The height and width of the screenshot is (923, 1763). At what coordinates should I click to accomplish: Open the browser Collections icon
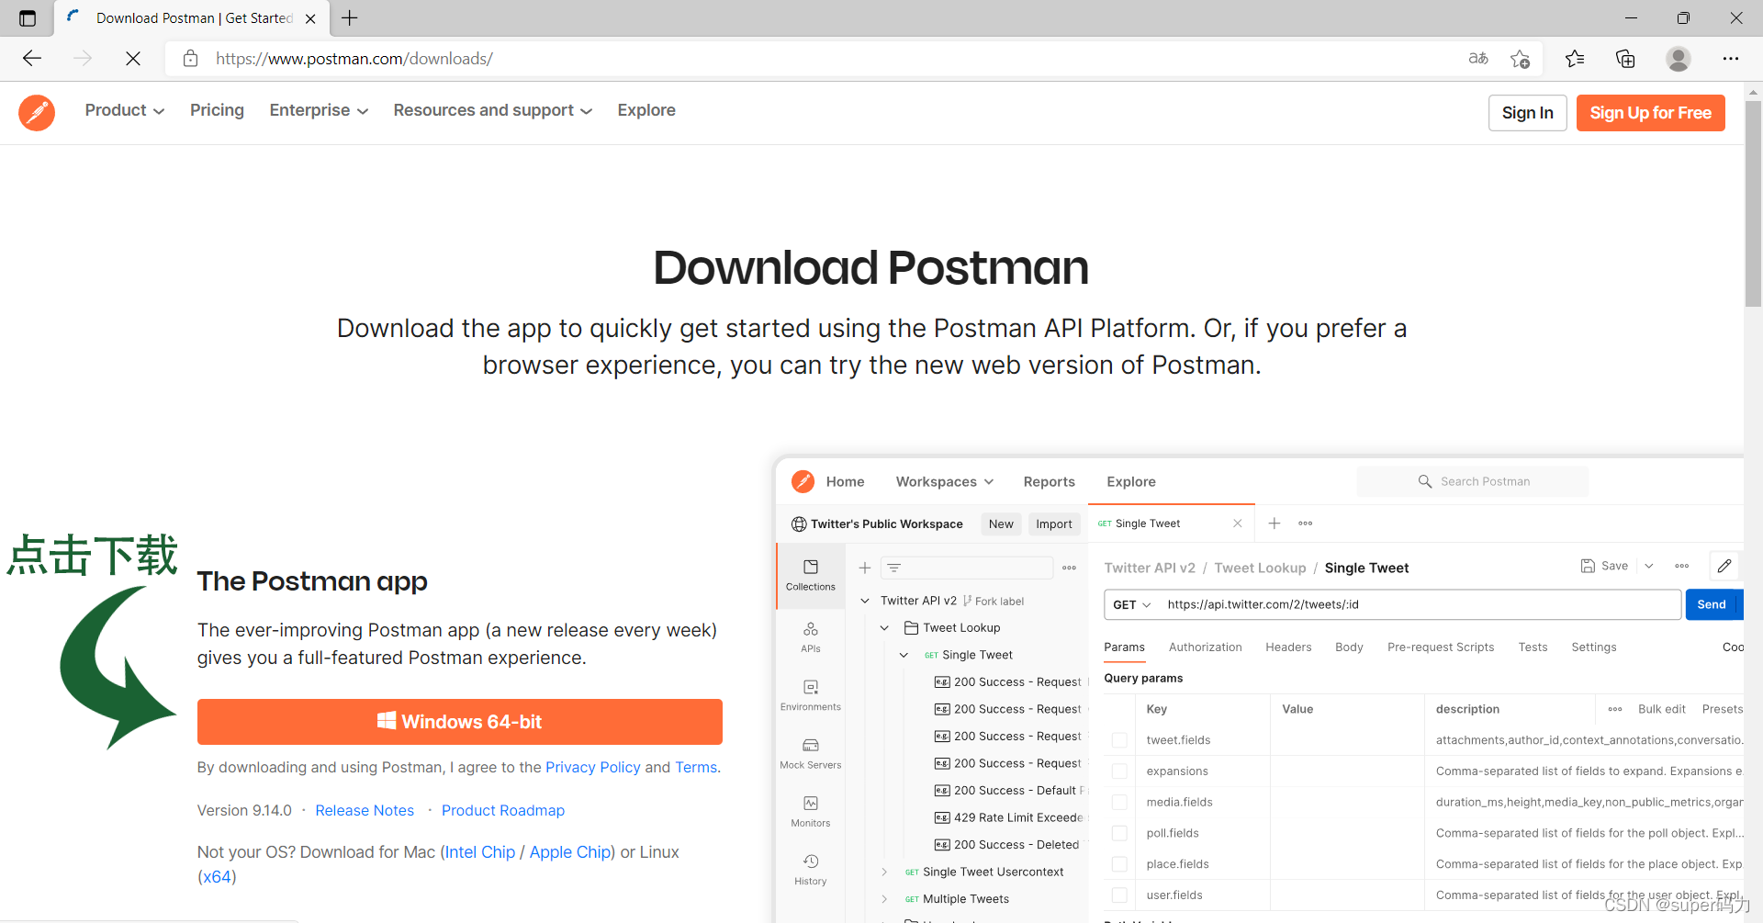click(1625, 59)
